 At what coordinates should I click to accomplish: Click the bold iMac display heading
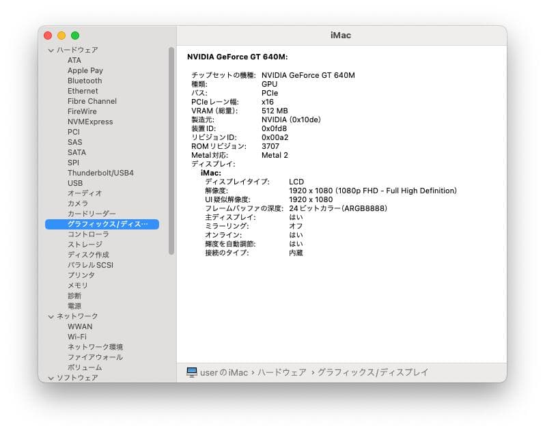211,173
